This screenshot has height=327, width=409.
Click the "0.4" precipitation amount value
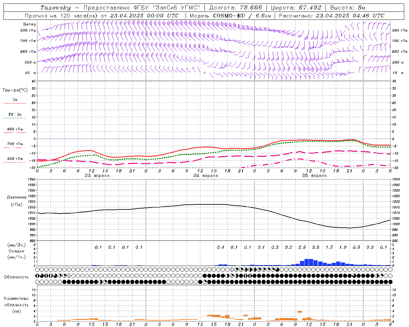[x=220, y=247]
